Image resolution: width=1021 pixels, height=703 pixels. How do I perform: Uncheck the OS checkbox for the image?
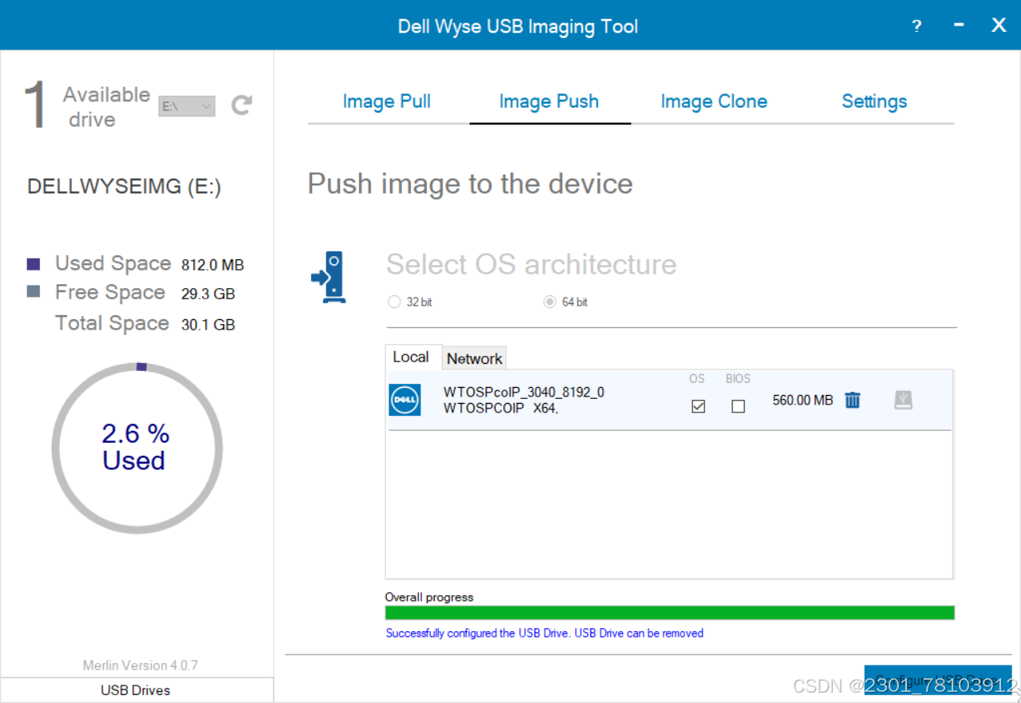point(698,406)
